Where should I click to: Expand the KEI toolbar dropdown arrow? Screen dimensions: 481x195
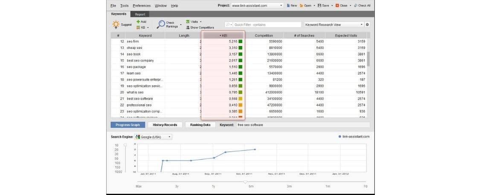148,28
